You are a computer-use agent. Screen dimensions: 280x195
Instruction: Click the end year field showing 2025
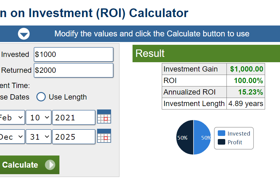pyautogui.click(x=73, y=137)
